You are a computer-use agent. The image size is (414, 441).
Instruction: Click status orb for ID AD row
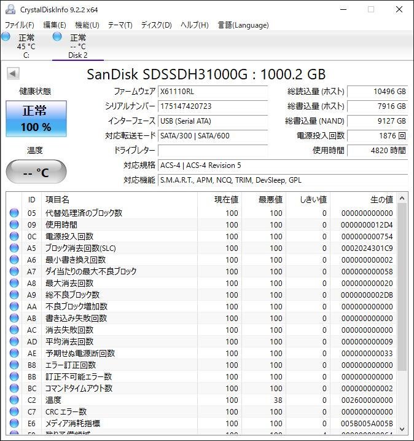coord(14,341)
